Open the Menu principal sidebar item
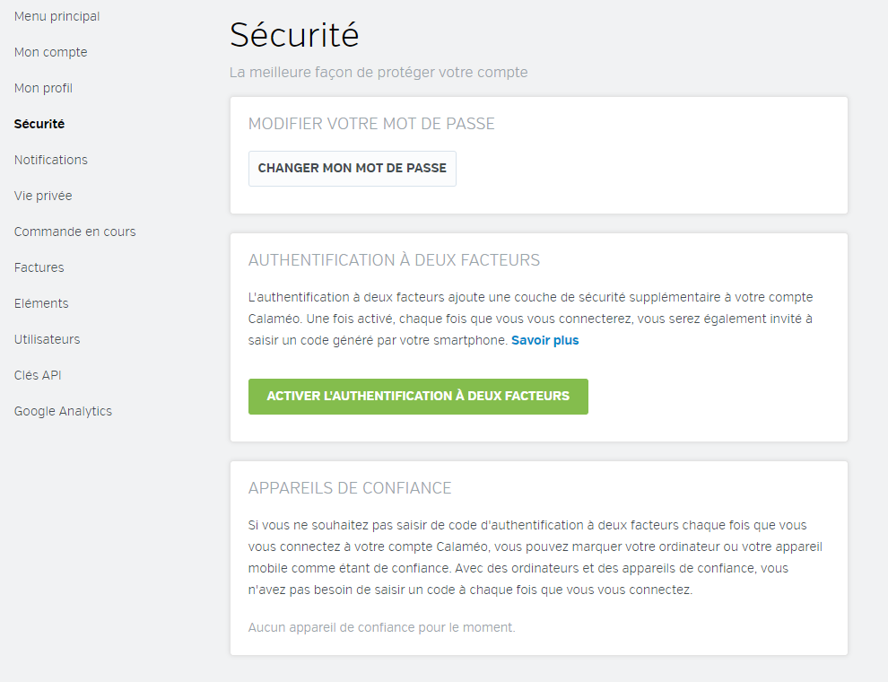Image resolution: width=888 pixels, height=682 pixels. click(x=57, y=16)
